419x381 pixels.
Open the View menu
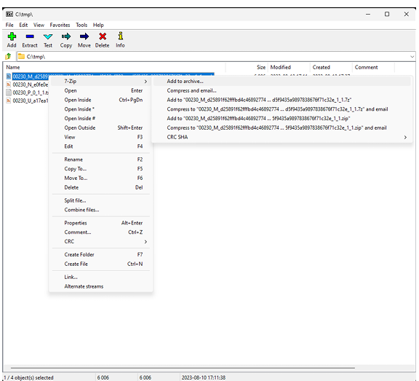pos(39,25)
